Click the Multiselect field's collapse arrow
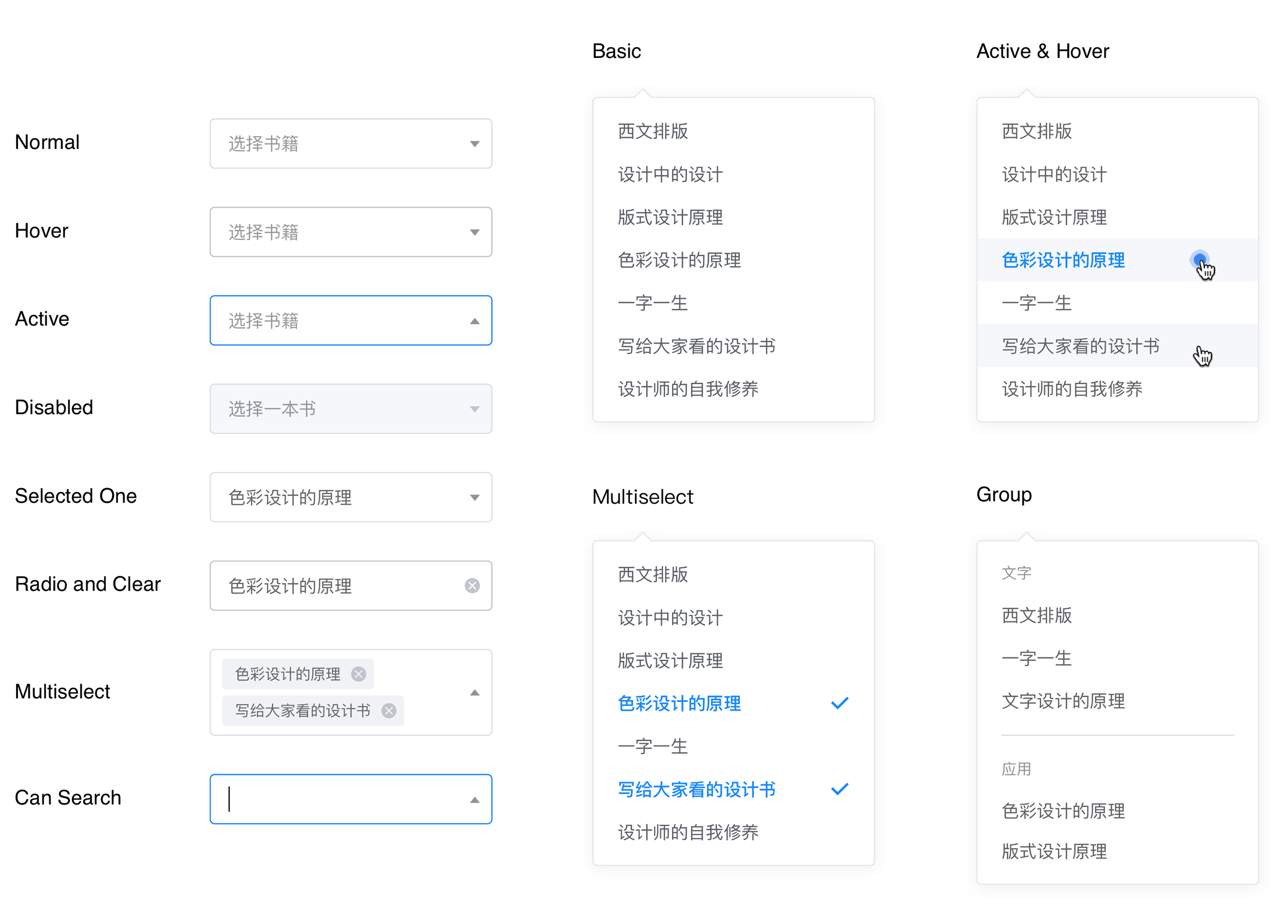This screenshot has width=1279, height=913. (475, 693)
